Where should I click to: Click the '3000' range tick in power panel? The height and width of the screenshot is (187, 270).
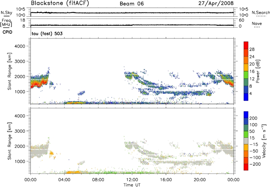click(20, 61)
